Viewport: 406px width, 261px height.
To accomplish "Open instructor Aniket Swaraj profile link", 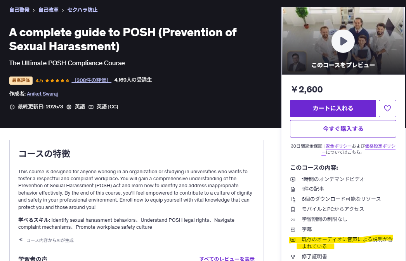I will coord(42,94).
